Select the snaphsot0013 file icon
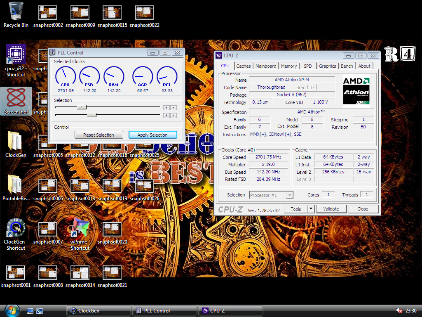 (80, 190)
